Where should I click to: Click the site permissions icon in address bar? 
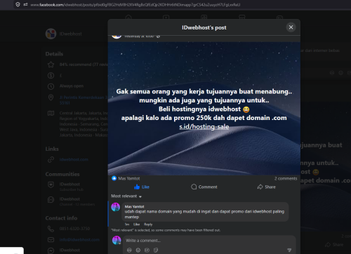(x=25, y=4)
